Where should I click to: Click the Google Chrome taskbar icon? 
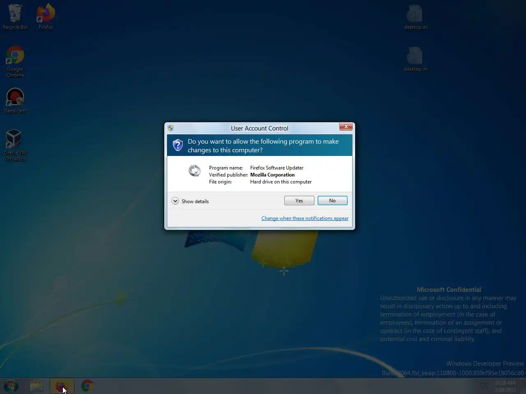[x=87, y=386]
